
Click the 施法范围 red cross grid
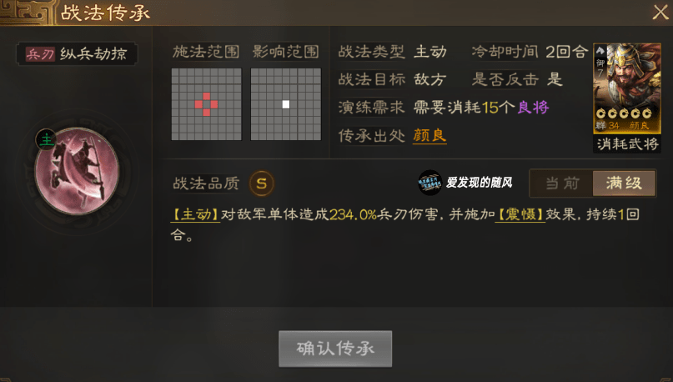207,104
